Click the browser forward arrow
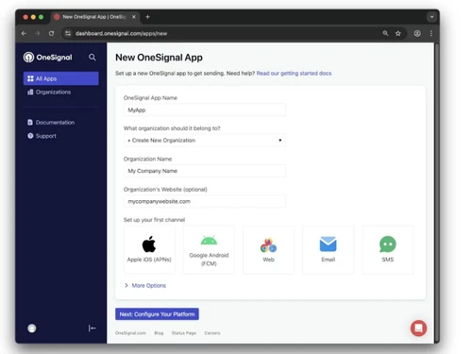The width and height of the screenshot is (472, 354). [x=38, y=33]
